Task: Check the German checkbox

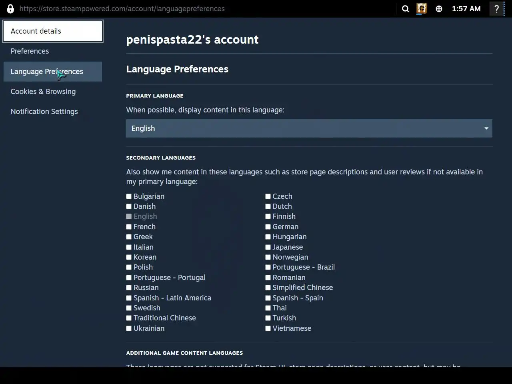Action: pos(268,227)
